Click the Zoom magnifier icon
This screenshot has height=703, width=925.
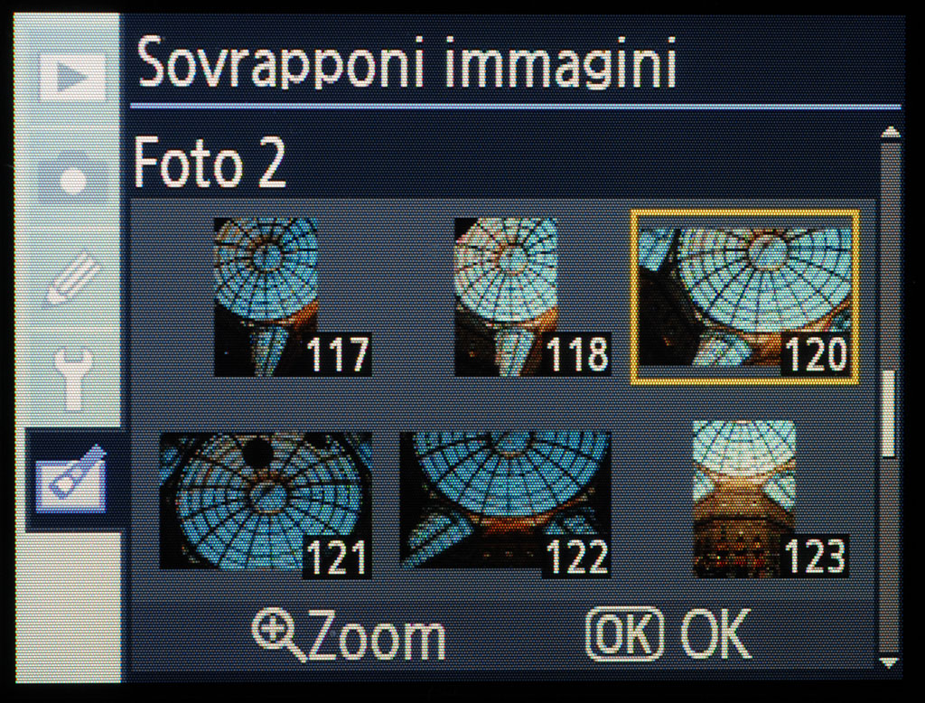pyautogui.click(x=278, y=635)
